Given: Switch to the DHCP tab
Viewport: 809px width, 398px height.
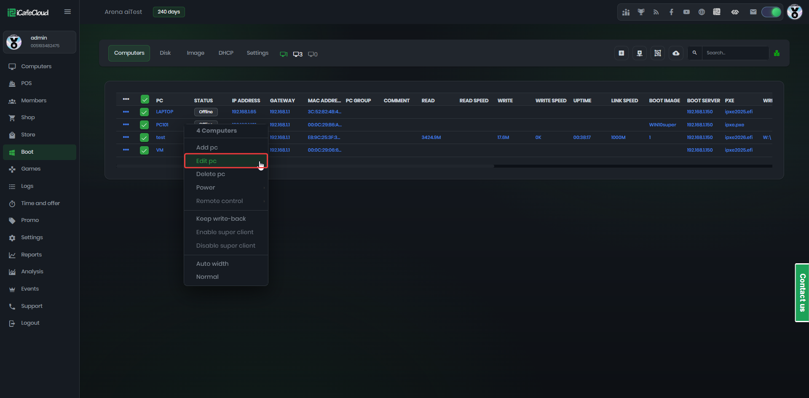Looking at the screenshot, I should click(x=226, y=53).
